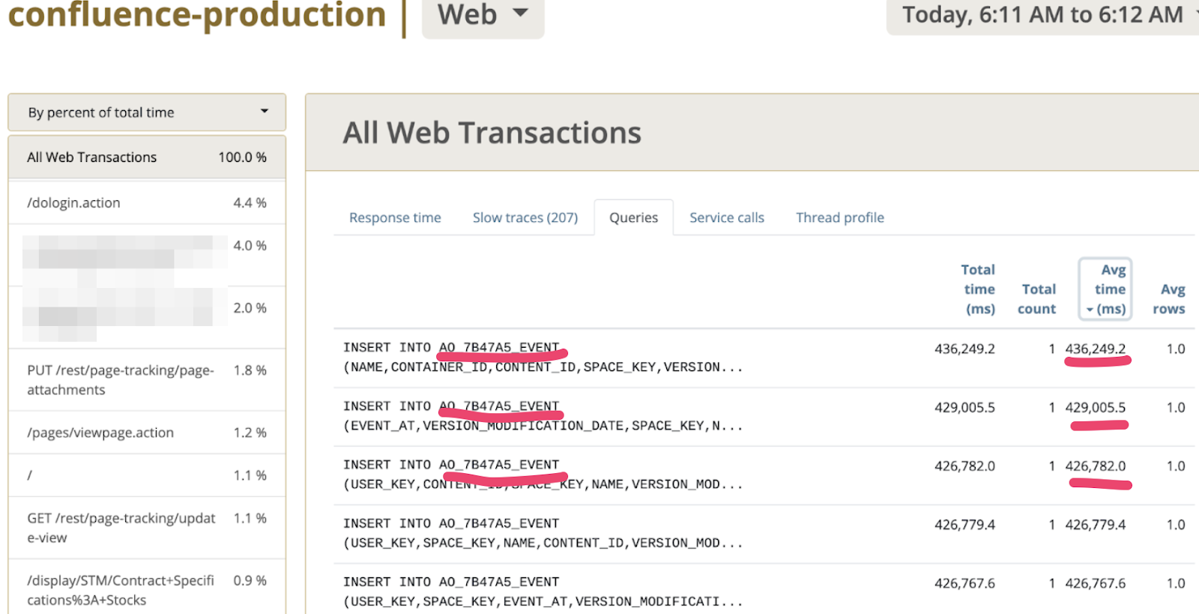Open the 'By percent of total time' sort dropdown
Viewport: 1199px width, 614px height.
point(147,112)
